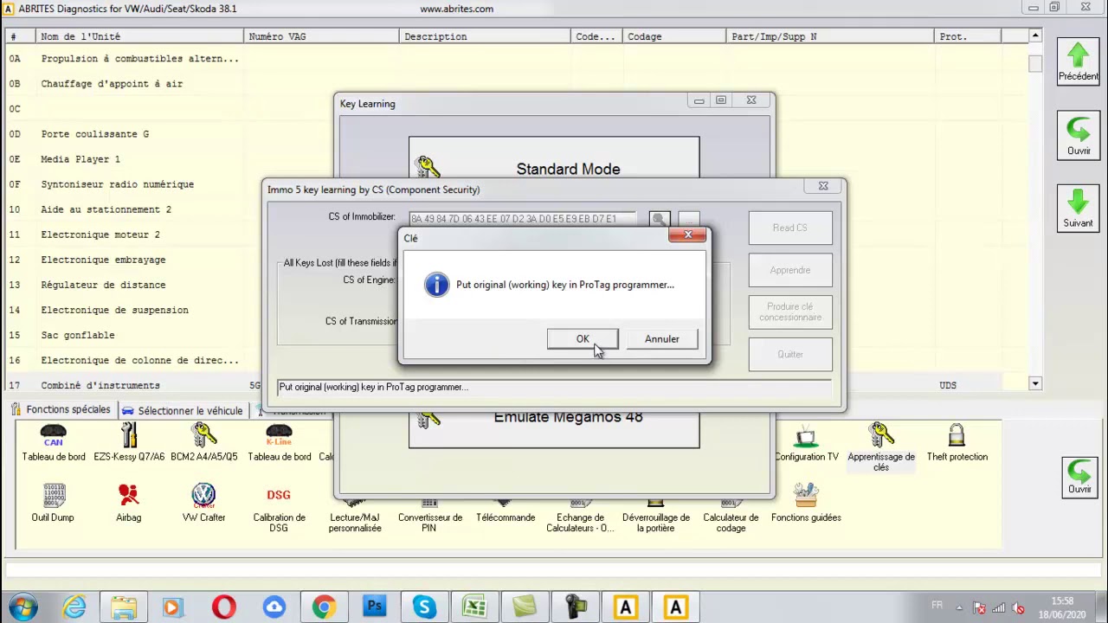Open Apprentissage de clés function
Viewport: 1108px width, 623px height.
pyautogui.click(x=881, y=448)
